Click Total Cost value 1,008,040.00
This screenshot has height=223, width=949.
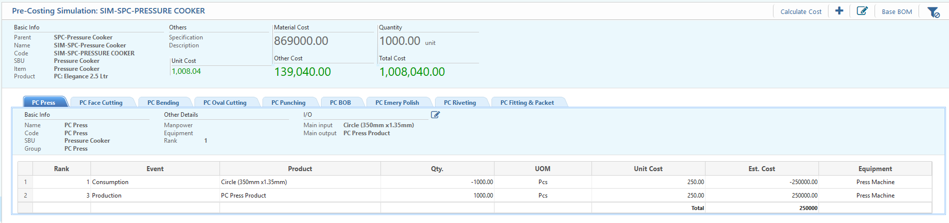[x=412, y=72]
